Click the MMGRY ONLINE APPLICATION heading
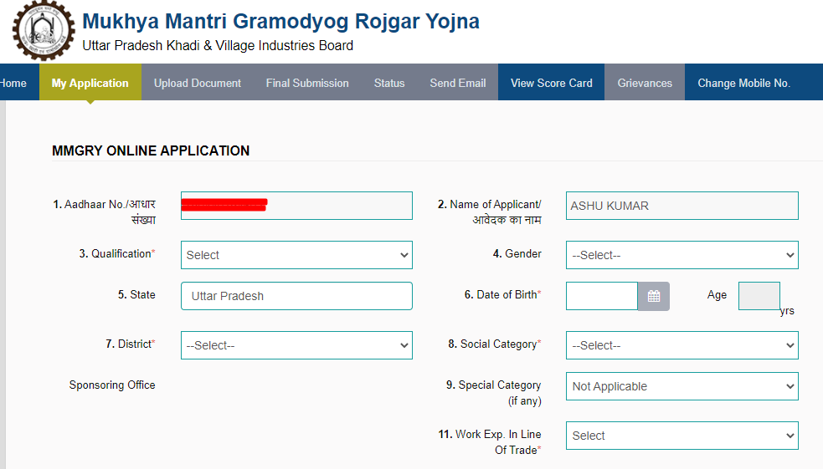The image size is (823, 469). (x=151, y=151)
